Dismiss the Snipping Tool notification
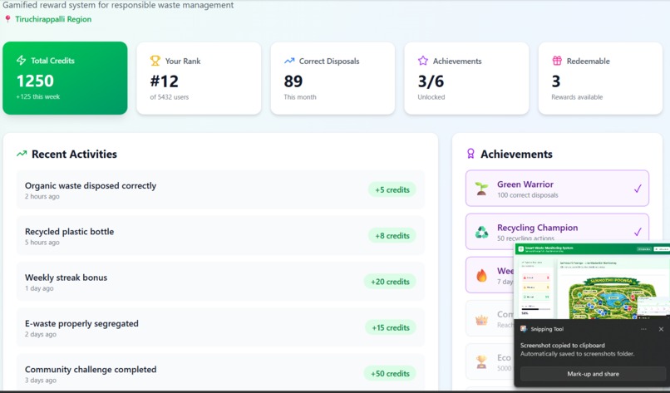This screenshot has height=393, width=670. click(x=661, y=329)
